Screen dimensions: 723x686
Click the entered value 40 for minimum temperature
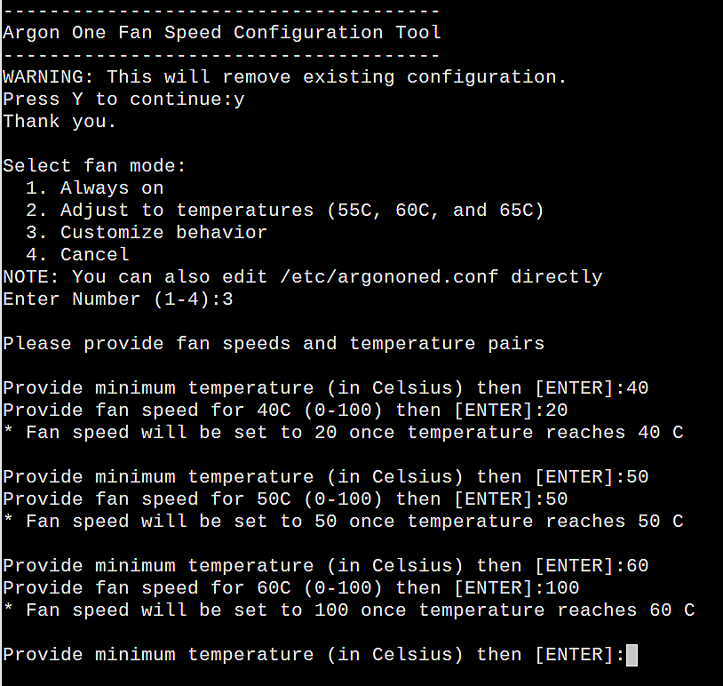coord(637,388)
